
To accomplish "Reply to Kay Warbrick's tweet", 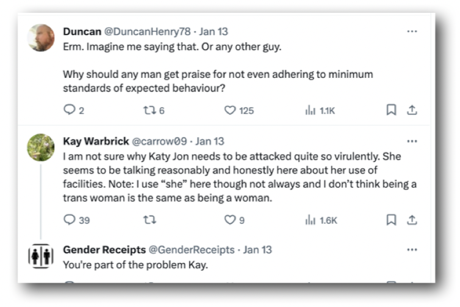I will (69, 220).
